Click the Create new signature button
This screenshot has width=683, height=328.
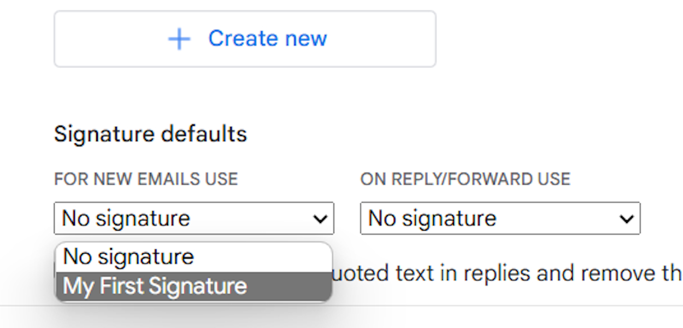(x=245, y=39)
